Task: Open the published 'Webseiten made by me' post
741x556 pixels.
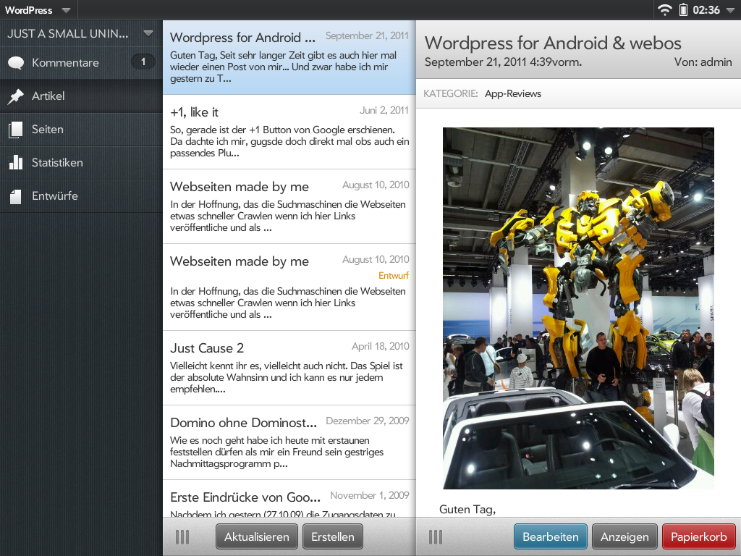Action: [x=289, y=206]
